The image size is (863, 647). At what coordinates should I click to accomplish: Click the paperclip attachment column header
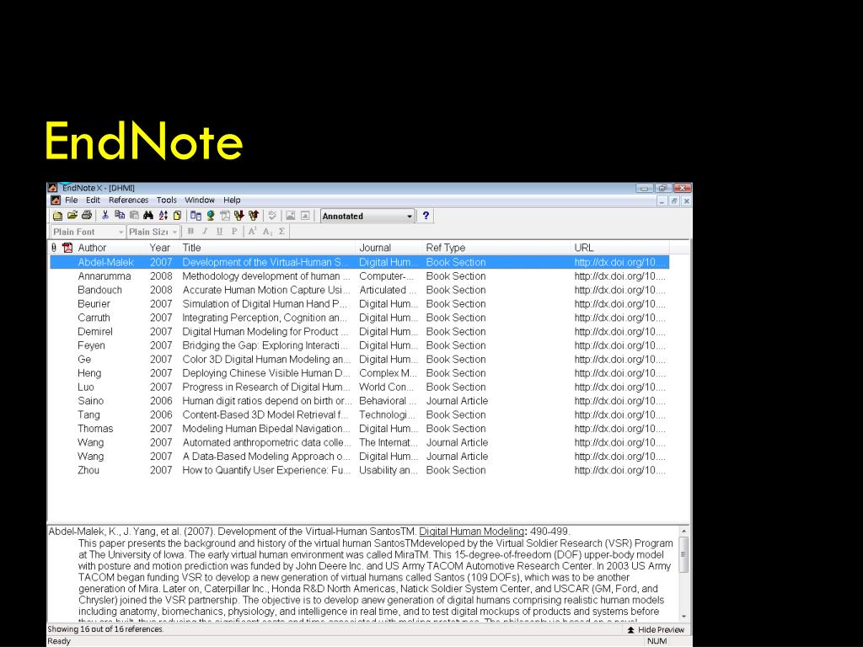click(x=54, y=248)
